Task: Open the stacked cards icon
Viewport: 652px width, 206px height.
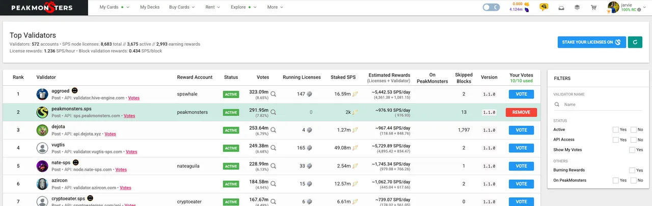Action: click(577, 8)
